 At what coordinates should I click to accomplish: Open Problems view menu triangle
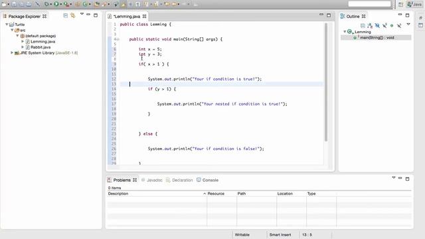coord(394,178)
